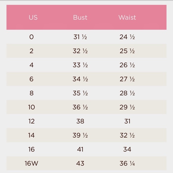Select the size 8 row label

pos(31,93)
